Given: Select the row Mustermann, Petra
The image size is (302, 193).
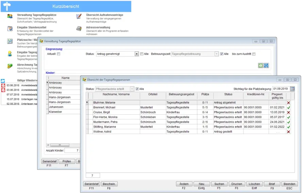Looking at the screenshot, I should [116, 122].
